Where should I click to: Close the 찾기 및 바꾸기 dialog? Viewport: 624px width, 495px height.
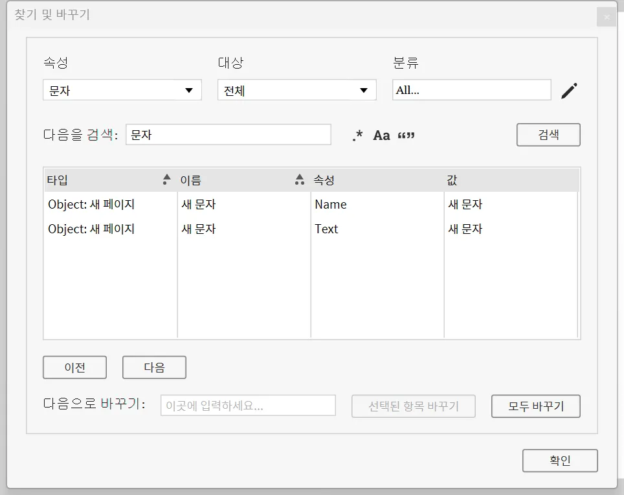pyautogui.click(x=607, y=17)
